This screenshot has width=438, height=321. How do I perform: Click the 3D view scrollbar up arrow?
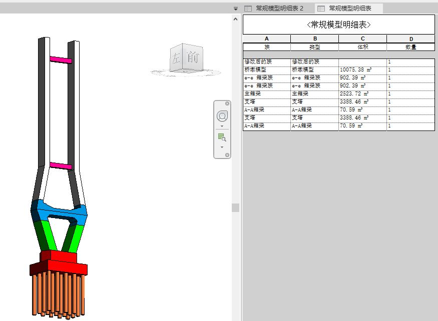pos(235,19)
